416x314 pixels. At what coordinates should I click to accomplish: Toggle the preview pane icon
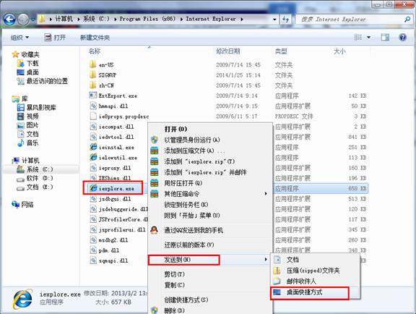click(x=385, y=38)
